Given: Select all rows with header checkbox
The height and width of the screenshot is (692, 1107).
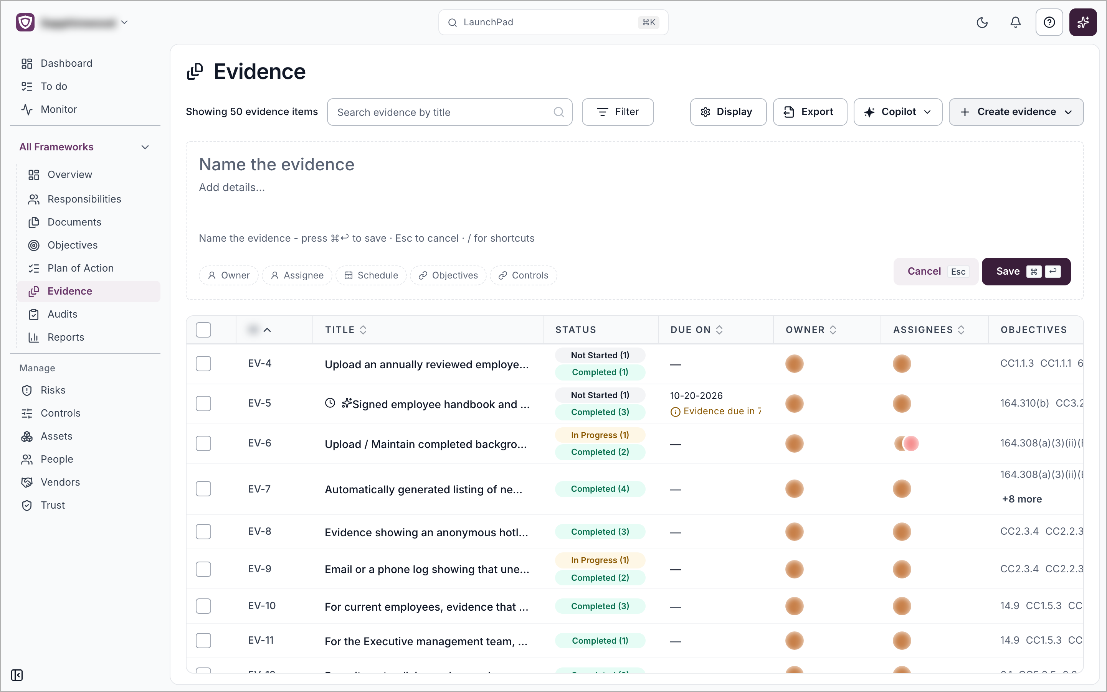Looking at the screenshot, I should click(x=203, y=330).
